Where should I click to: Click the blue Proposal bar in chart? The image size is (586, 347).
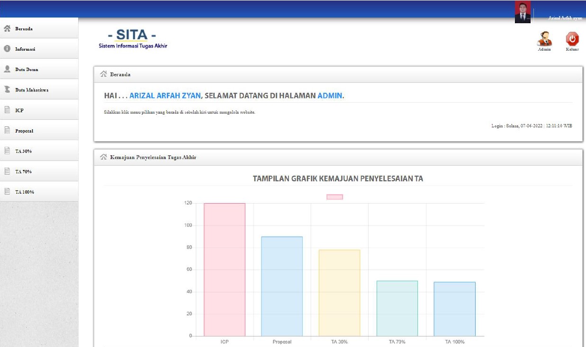pos(282,286)
